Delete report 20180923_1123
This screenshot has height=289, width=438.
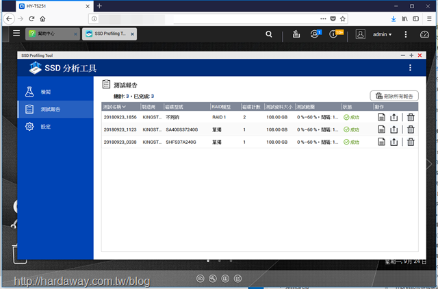[411, 129]
